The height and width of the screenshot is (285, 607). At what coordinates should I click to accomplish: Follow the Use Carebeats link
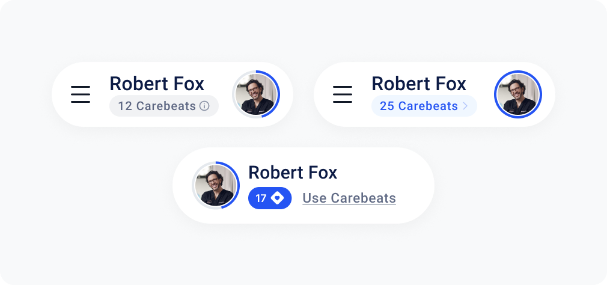coord(349,198)
